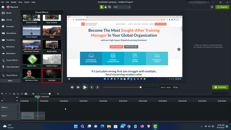Play the video preview

click(85, 87)
